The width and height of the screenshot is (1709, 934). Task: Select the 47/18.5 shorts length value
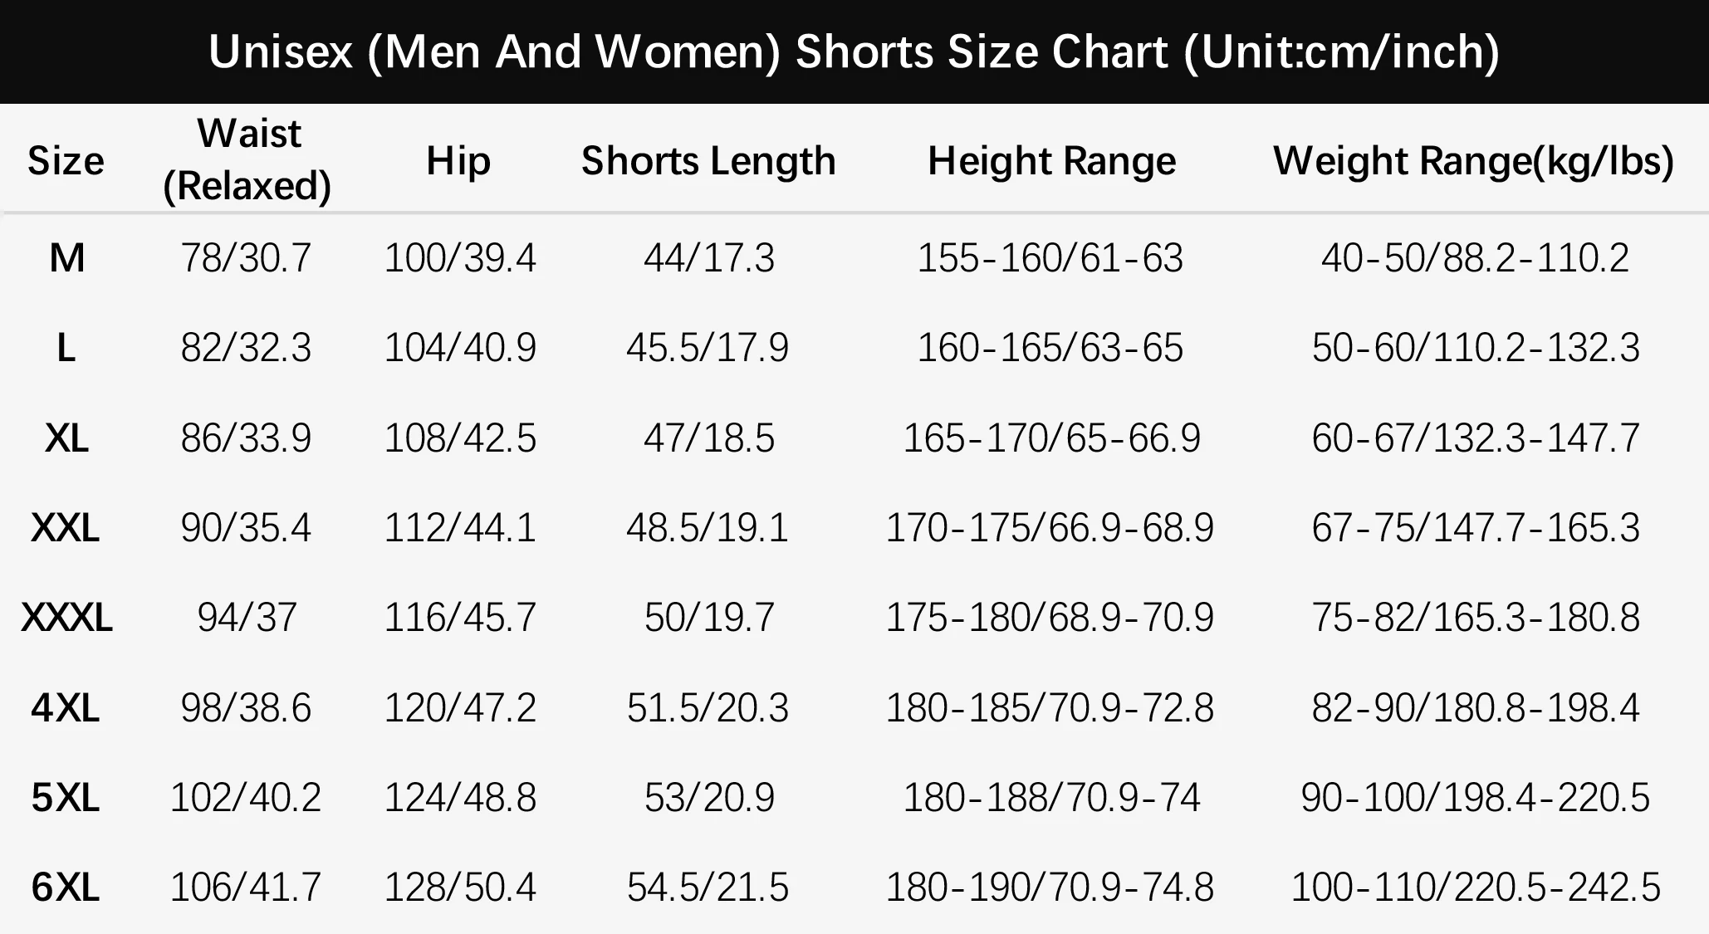[x=709, y=438]
